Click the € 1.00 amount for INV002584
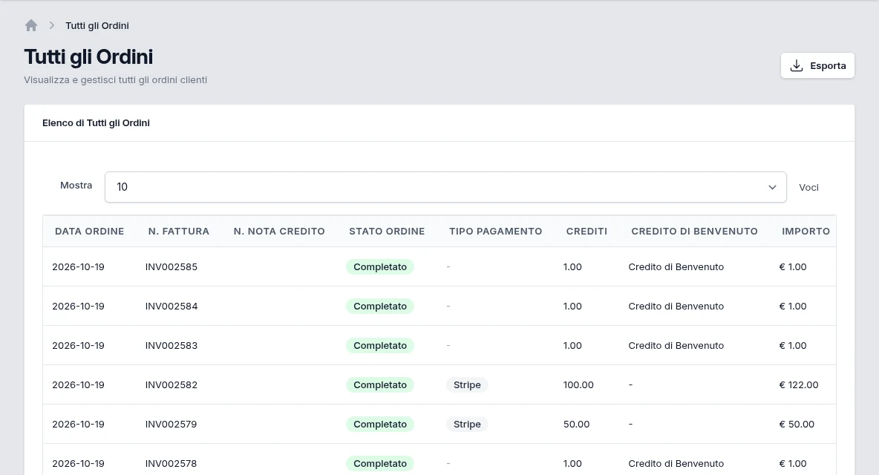 [x=793, y=307]
